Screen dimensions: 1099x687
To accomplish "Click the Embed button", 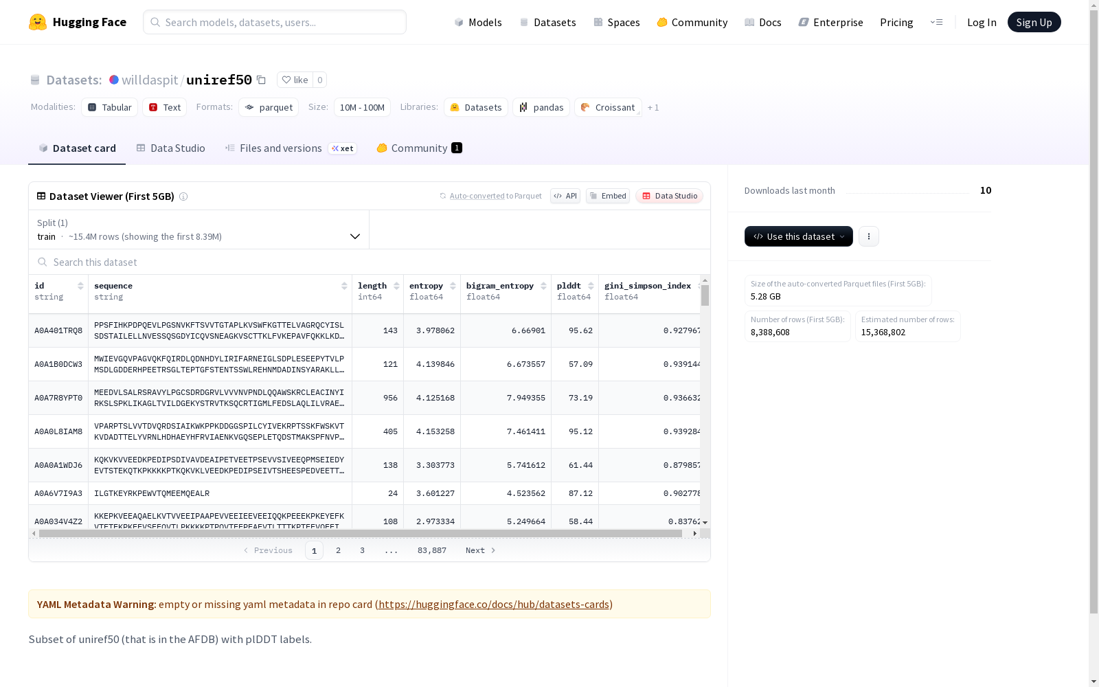I will (608, 196).
